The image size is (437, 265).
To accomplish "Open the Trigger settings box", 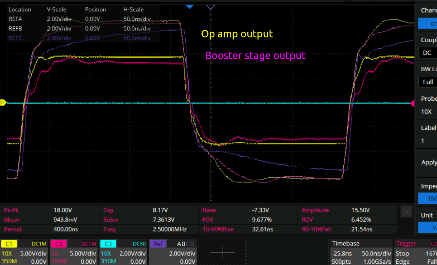I will point(415,252).
